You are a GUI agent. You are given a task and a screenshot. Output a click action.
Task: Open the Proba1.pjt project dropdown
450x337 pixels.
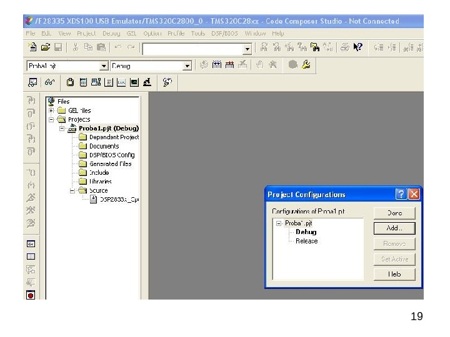(x=104, y=66)
